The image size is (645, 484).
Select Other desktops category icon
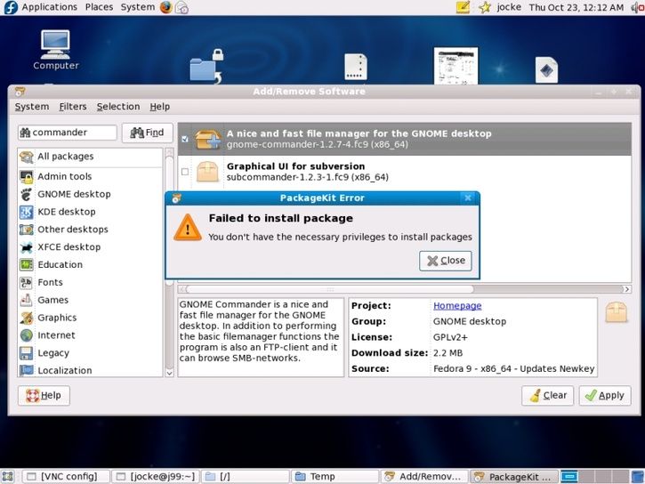click(27, 230)
